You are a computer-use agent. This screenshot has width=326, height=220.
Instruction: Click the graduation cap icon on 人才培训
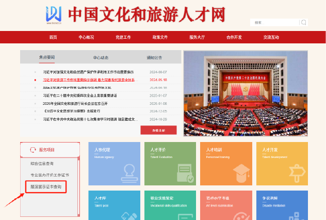coord(241,173)
